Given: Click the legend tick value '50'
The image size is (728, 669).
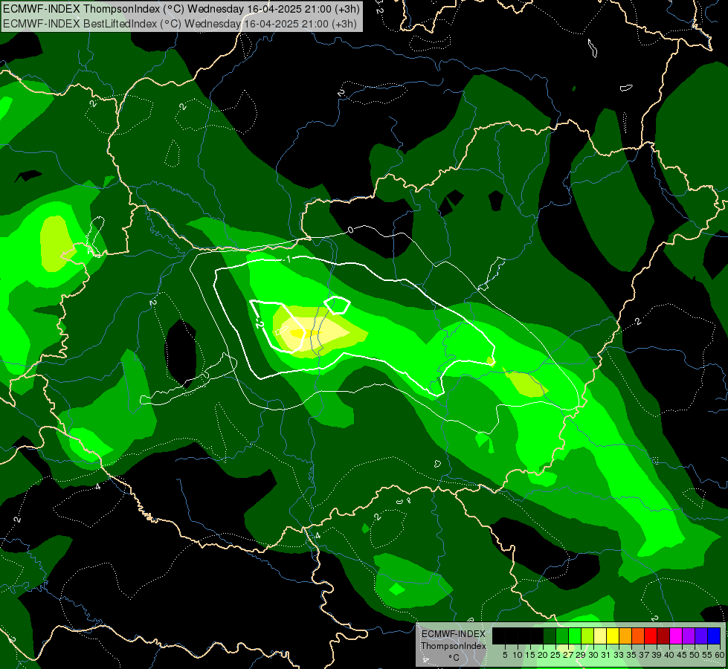Looking at the screenshot, I should coord(694,655).
